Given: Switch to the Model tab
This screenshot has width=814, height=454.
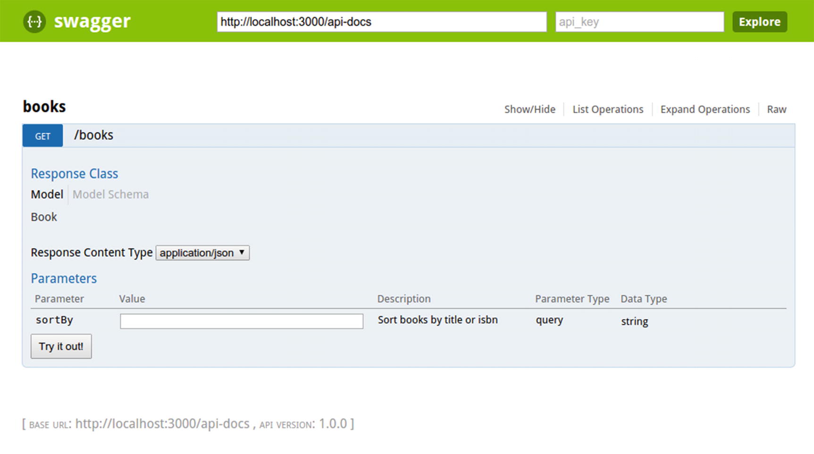Looking at the screenshot, I should tap(47, 194).
